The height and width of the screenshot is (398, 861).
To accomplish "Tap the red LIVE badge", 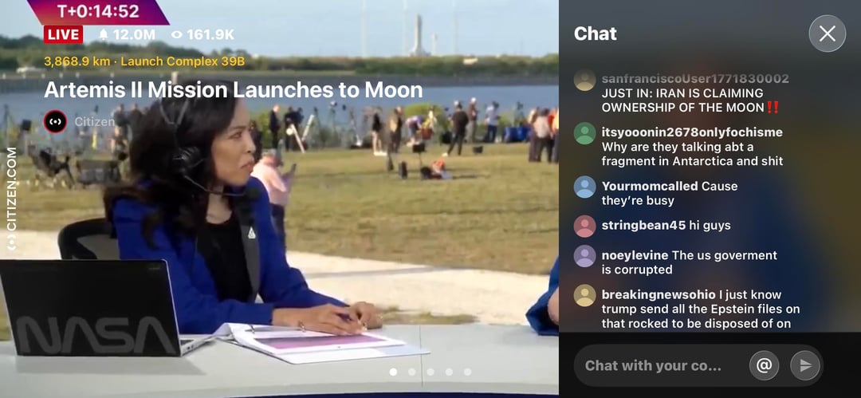I will pyautogui.click(x=63, y=34).
